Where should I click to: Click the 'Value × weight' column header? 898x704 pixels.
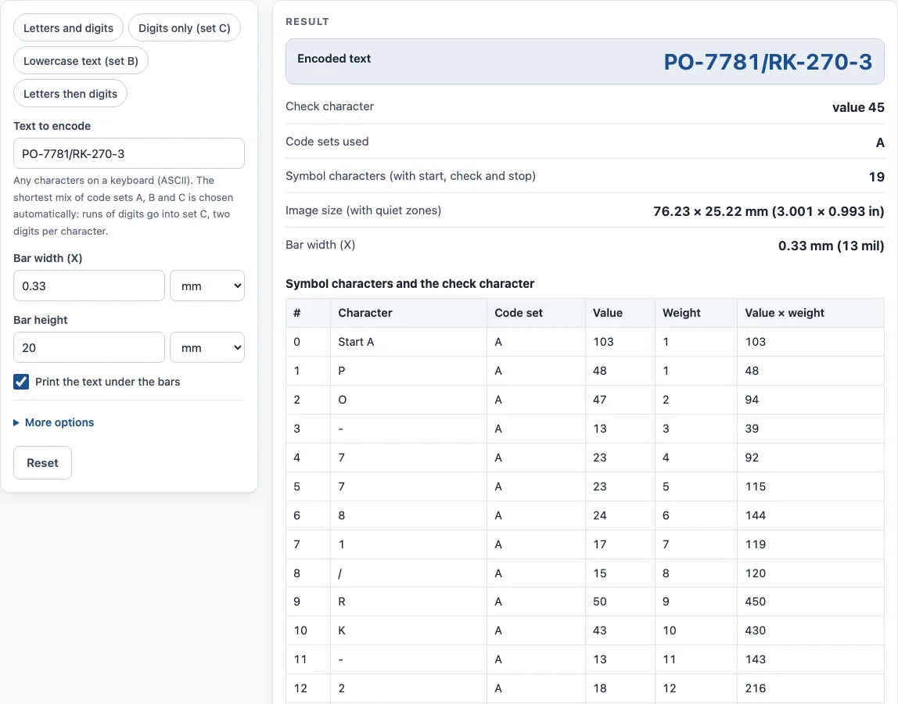[x=784, y=313]
